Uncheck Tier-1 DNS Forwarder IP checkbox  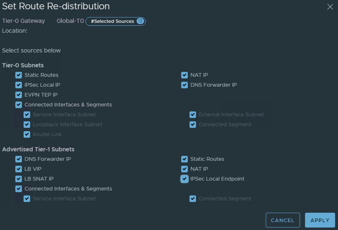point(18,159)
